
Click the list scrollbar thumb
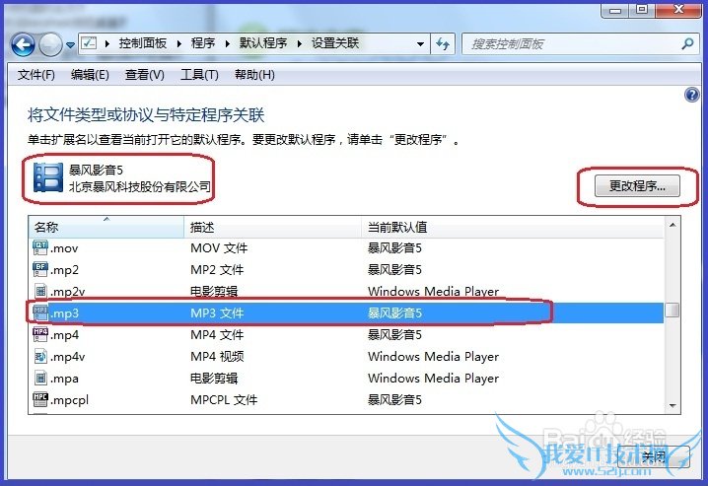click(673, 310)
